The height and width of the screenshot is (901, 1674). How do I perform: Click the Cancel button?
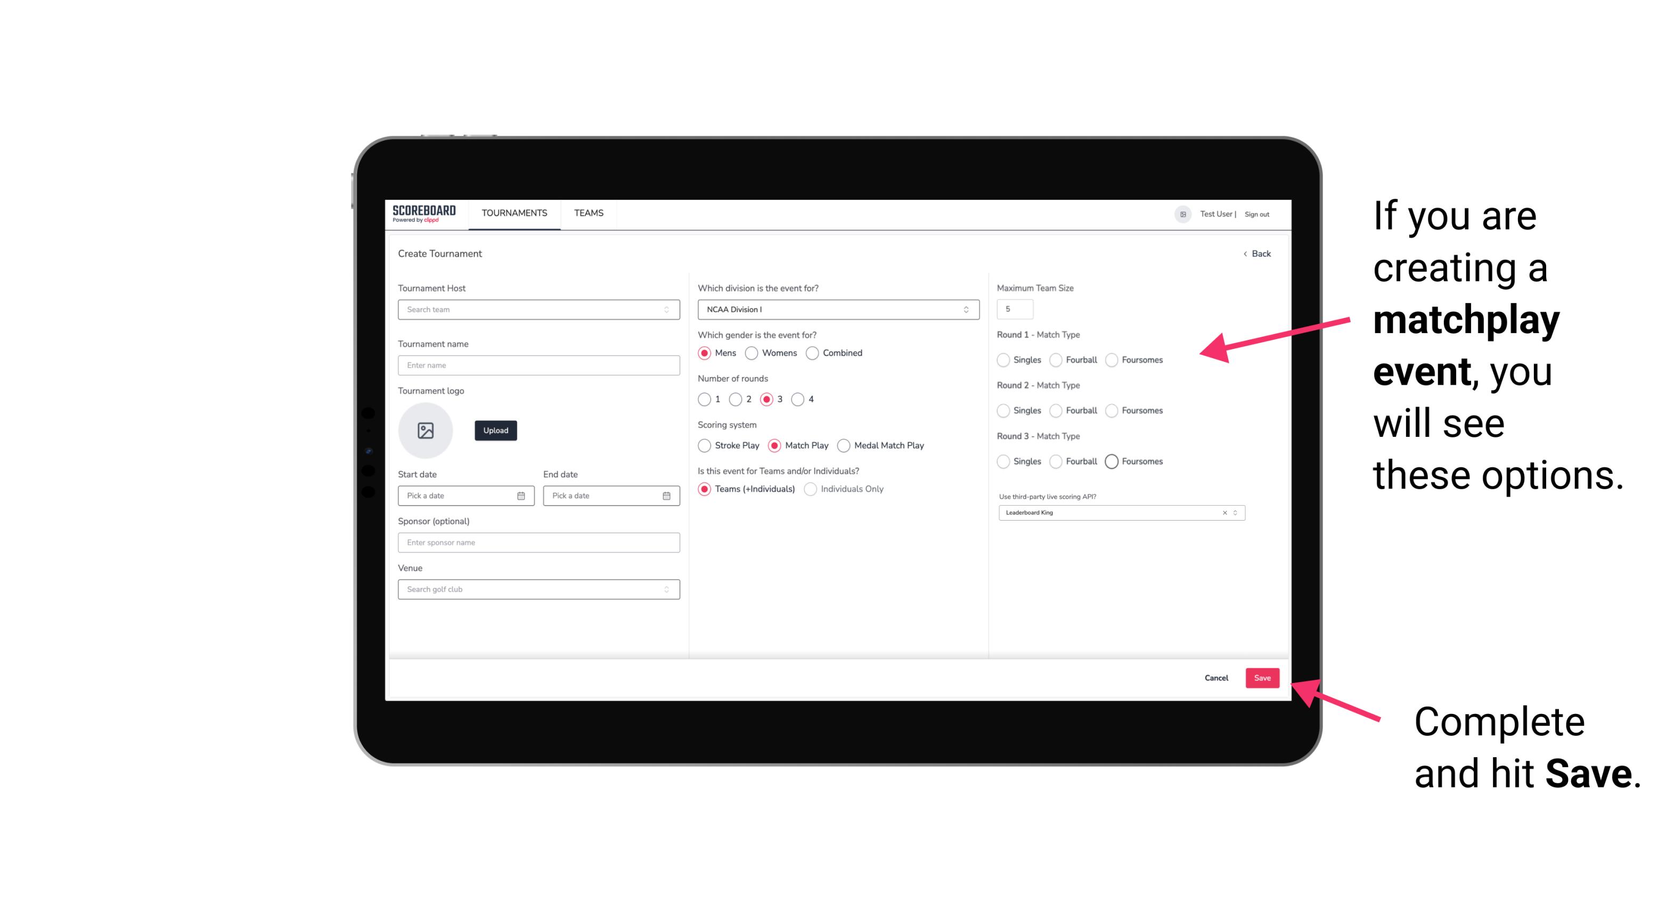pyautogui.click(x=1216, y=677)
